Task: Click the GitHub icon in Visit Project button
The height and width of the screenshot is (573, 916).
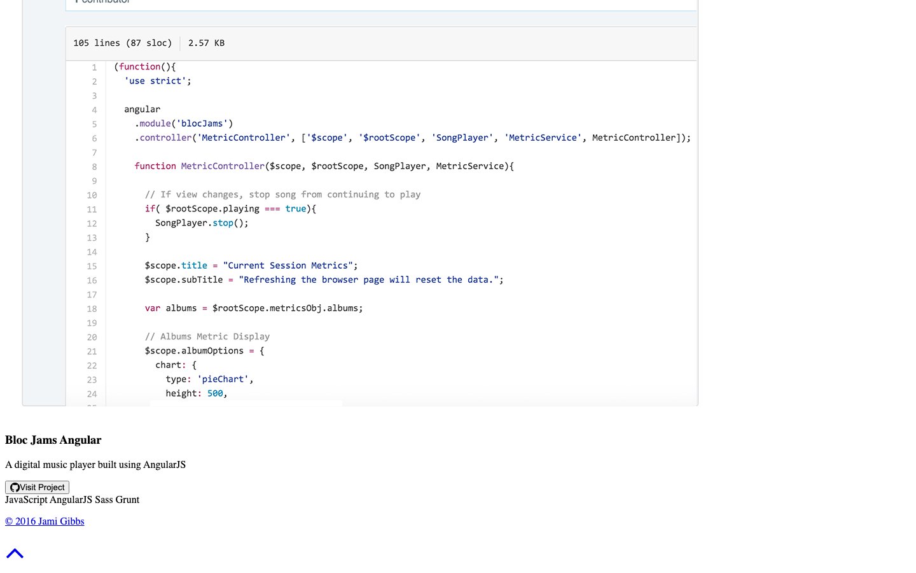Action: tap(15, 487)
